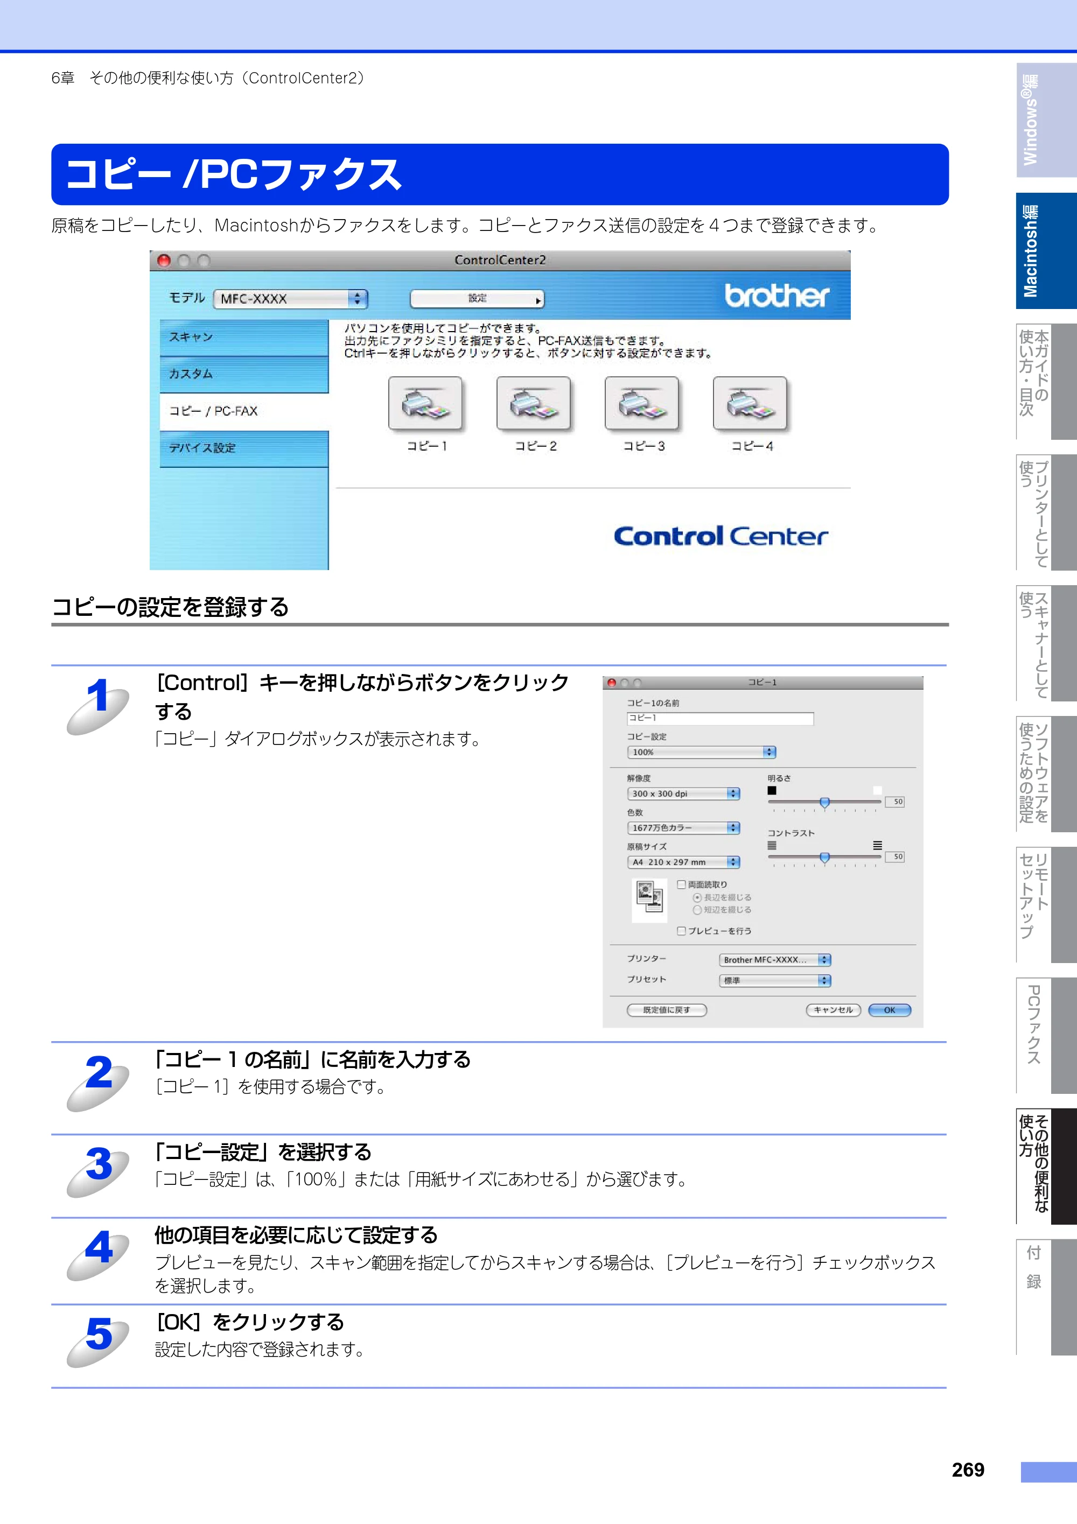This screenshot has width=1077, height=1524.
Task: Click the OK button in コピー1 dialog
Action: (x=889, y=1010)
